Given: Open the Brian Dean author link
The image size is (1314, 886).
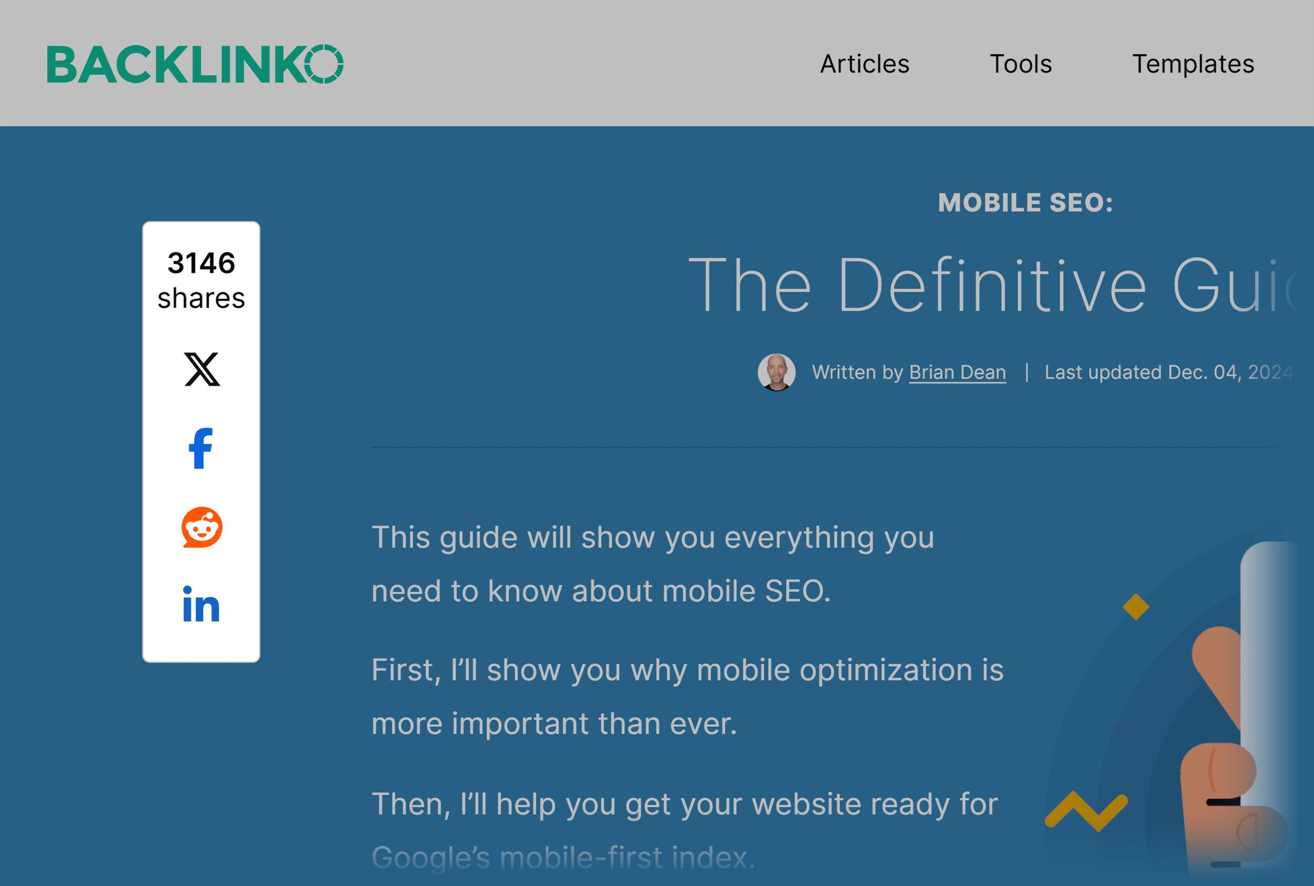Looking at the screenshot, I should coord(957,373).
